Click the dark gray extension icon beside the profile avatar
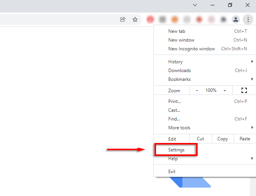This screenshot has height=196, width=256. click(x=223, y=19)
